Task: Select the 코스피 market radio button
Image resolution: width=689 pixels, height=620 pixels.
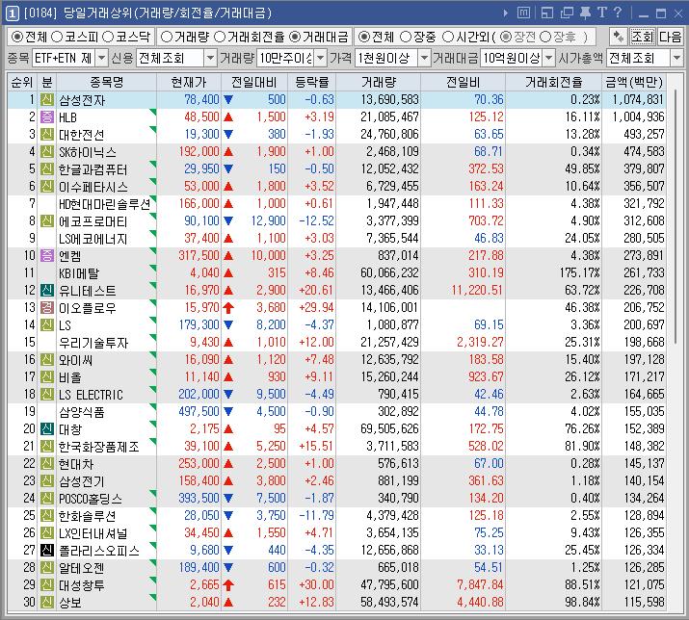Action: click(x=58, y=37)
